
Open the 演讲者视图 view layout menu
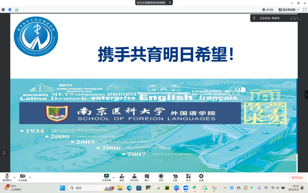click(x=288, y=10)
